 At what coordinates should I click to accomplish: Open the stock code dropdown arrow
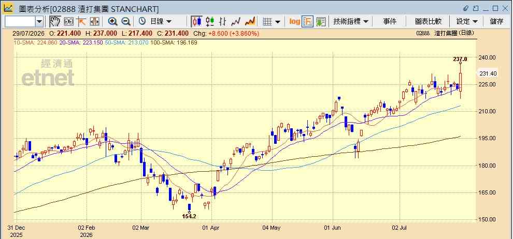tap(39, 22)
